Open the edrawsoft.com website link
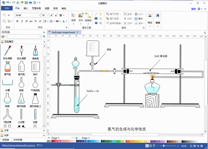 pos(19,145)
